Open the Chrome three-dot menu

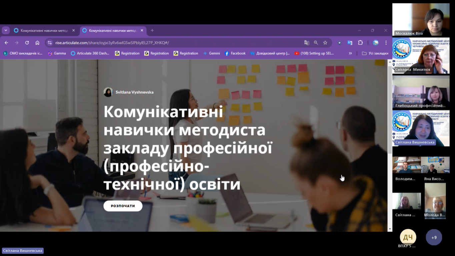pos(386,43)
